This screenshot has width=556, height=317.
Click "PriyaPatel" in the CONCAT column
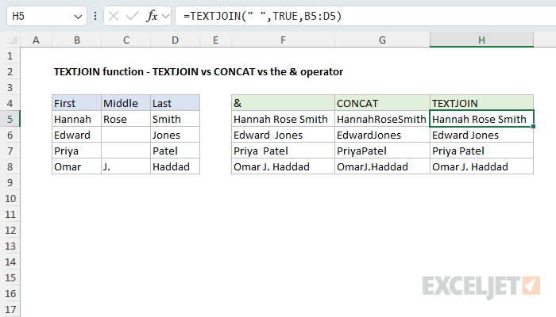[382, 151]
